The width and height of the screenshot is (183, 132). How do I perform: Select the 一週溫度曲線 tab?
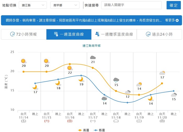click(x=69, y=34)
